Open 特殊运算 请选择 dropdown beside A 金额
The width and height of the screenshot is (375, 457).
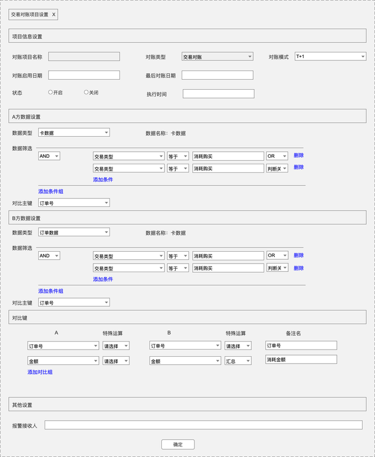pos(116,361)
